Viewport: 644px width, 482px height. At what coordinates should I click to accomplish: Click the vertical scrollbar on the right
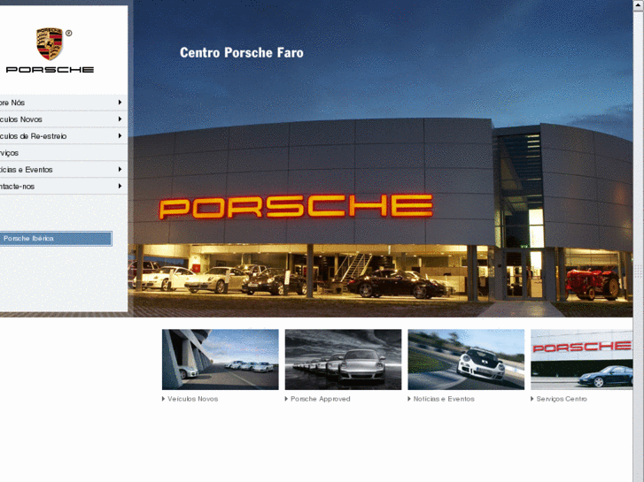[x=639, y=241]
